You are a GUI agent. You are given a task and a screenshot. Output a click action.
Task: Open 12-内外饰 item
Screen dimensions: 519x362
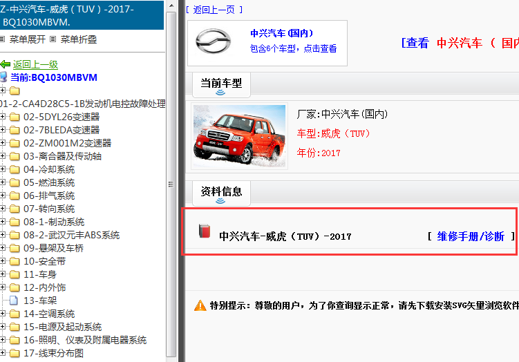45,287
